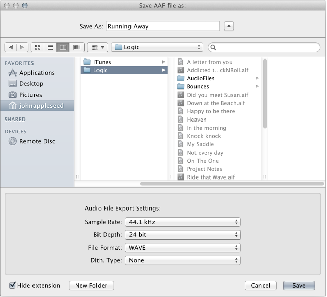Screen dimensions: 327x297
Task: Open the item arrangement dropdown
Action: coord(97,47)
